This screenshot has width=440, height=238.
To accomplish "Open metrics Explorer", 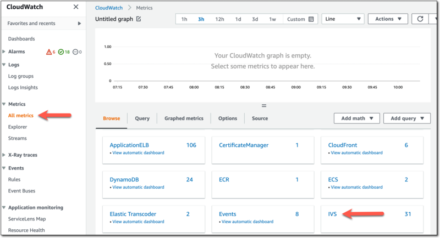I will tap(18, 127).
